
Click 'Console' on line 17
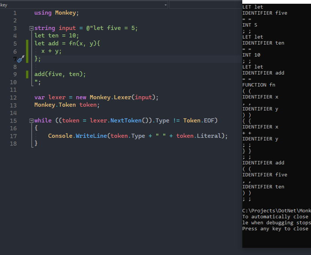[60, 136]
